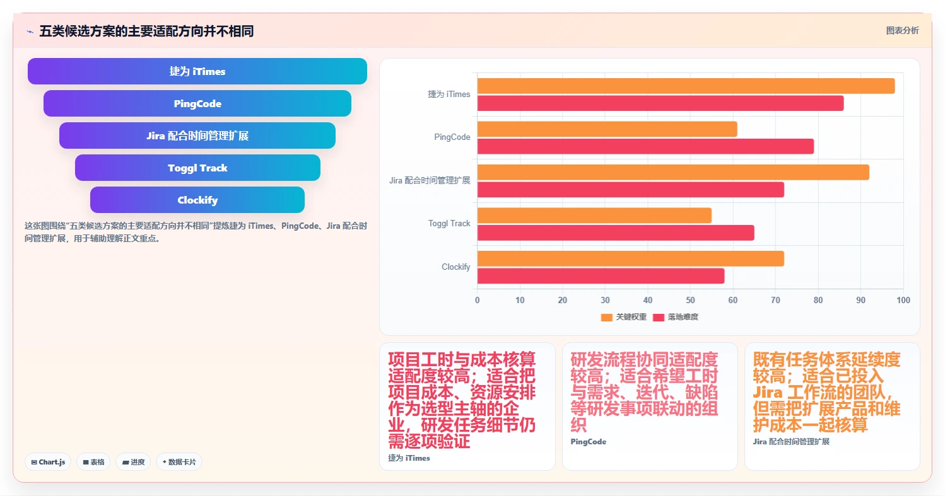Click the red 落地难度 bar for Clockify
The height and width of the screenshot is (496, 945).
[601, 275]
